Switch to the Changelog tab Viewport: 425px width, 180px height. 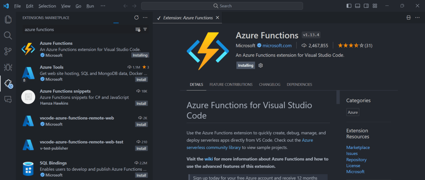(269, 84)
